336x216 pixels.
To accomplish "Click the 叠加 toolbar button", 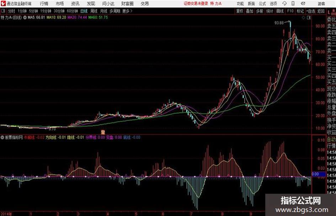I will point(250,11).
